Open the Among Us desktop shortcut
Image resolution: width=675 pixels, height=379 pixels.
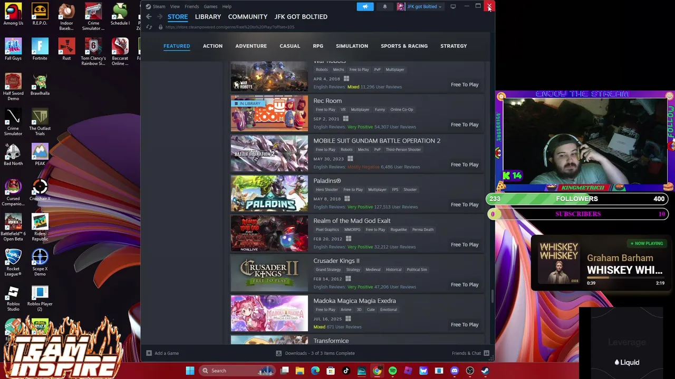13,14
